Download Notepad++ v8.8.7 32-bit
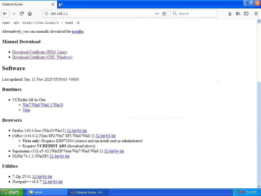Screen dimensions: 261x196 coord(47,182)
